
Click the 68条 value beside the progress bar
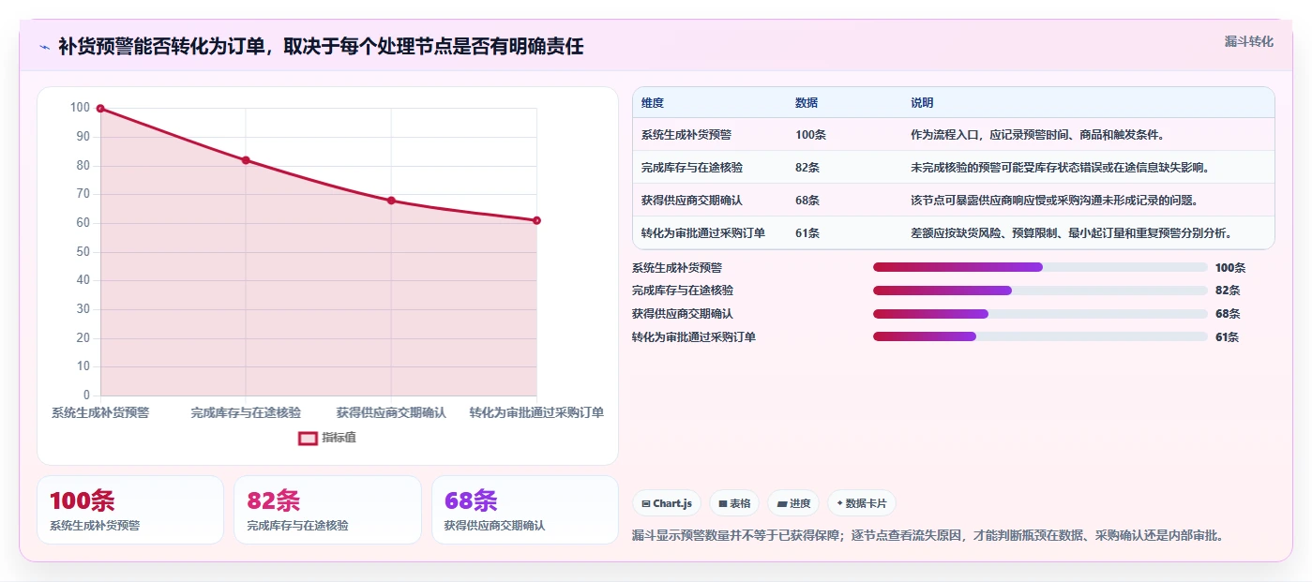[x=1228, y=314]
